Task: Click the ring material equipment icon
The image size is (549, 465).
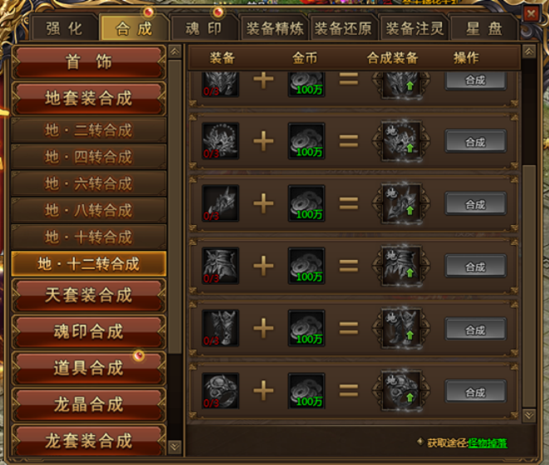Action: pyautogui.click(x=221, y=390)
